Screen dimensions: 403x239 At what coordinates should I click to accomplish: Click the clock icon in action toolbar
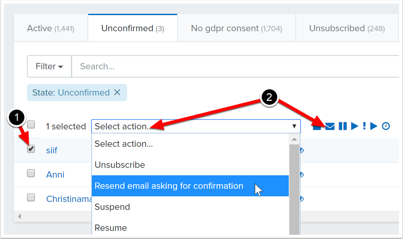(x=386, y=126)
